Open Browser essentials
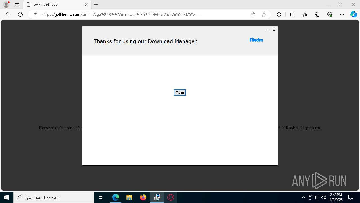This screenshot has width=360, height=203. click(330, 14)
